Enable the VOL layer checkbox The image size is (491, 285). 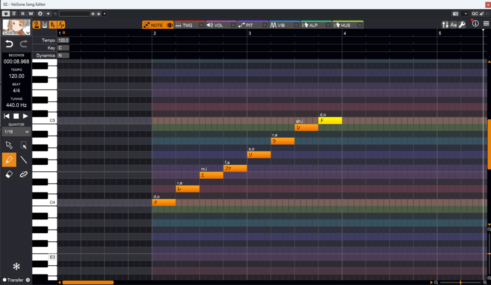233,25
